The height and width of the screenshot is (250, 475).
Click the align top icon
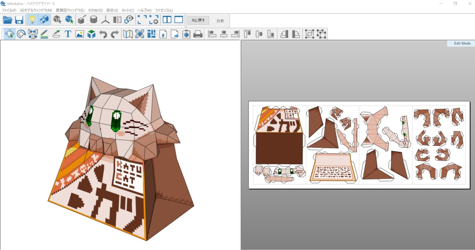coord(248,34)
